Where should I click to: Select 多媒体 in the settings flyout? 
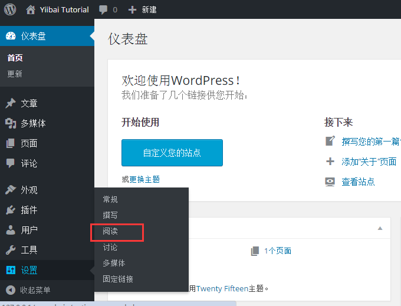coord(114,263)
